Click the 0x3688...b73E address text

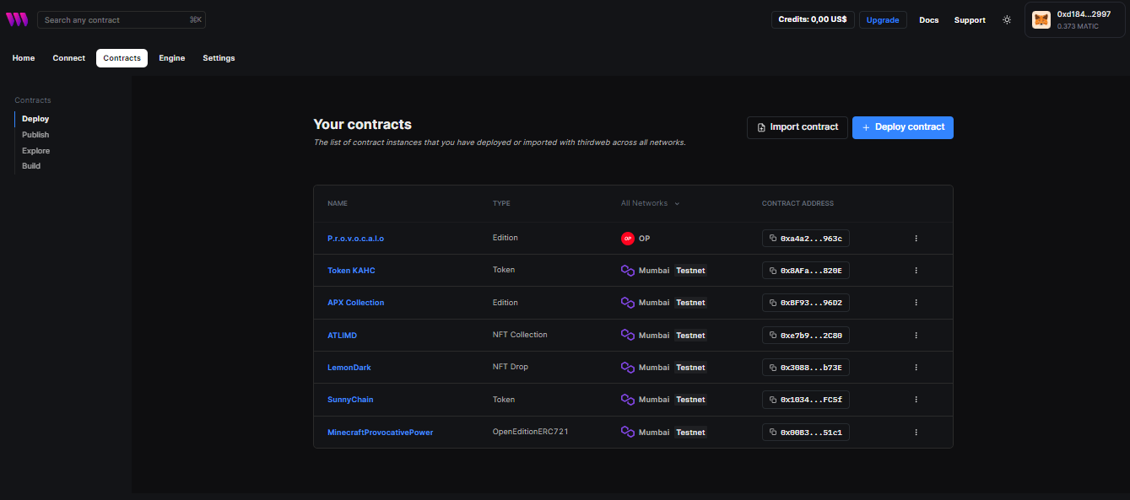[x=811, y=368]
